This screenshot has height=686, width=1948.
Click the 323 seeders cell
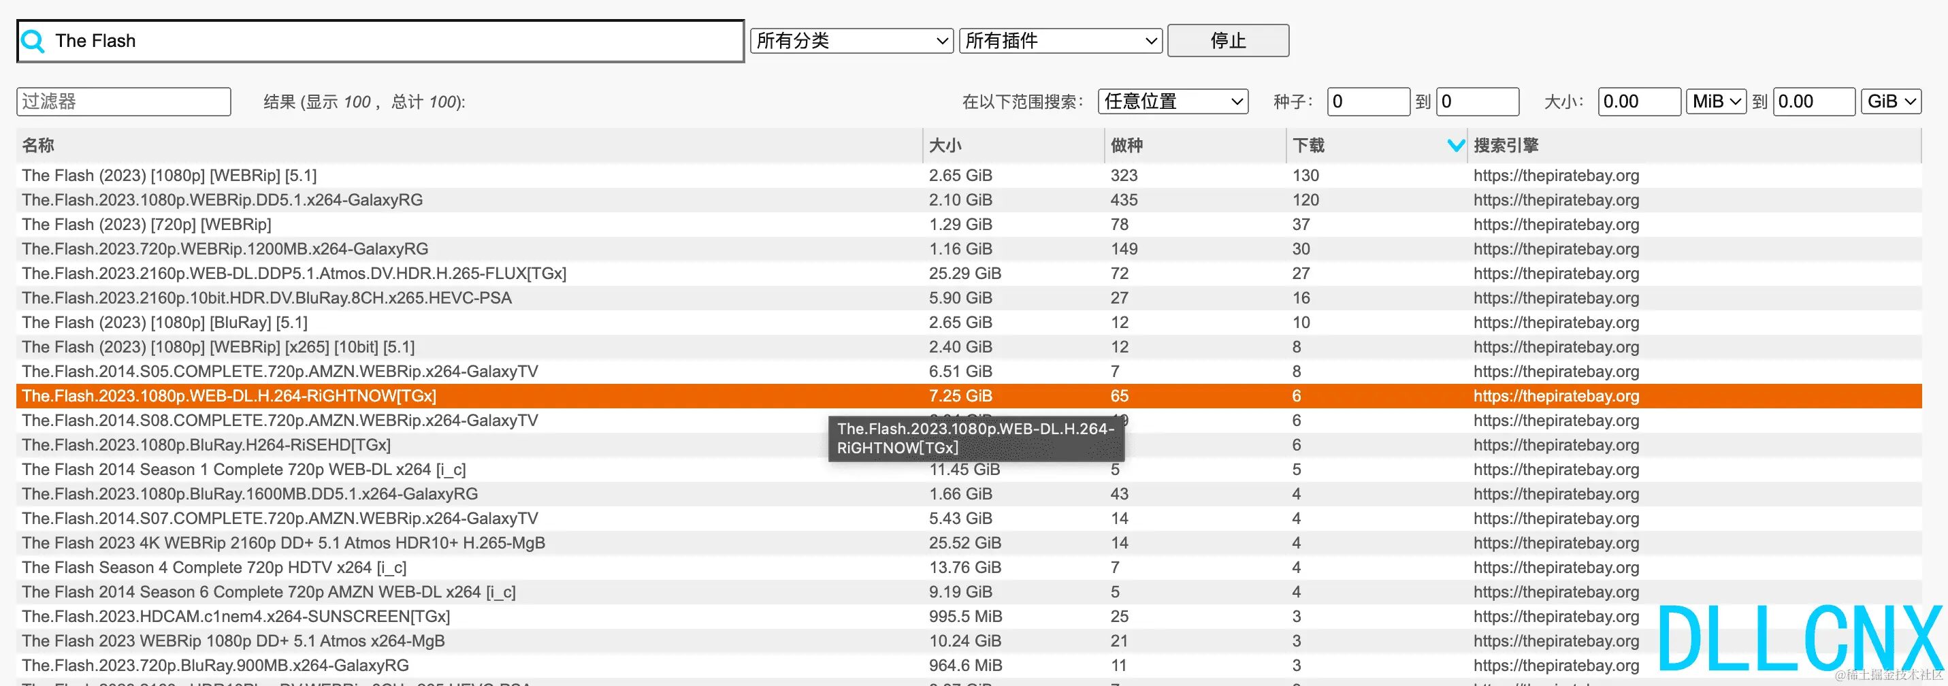coord(1124,176)
